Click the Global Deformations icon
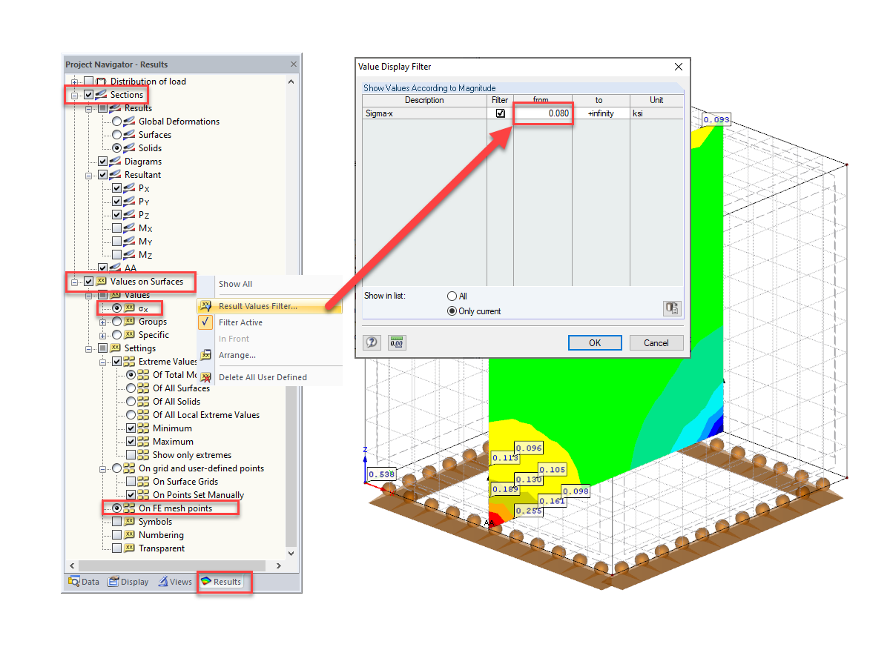This screenshot has height=667, width=890. click(x=130, y=122)
